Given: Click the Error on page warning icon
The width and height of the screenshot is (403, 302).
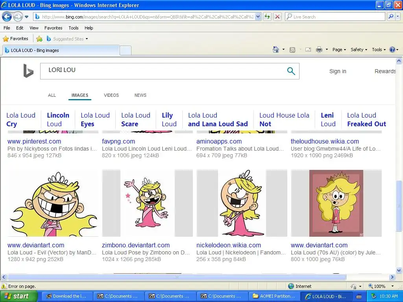Looking at the screenshot, I should coord(4,286).
